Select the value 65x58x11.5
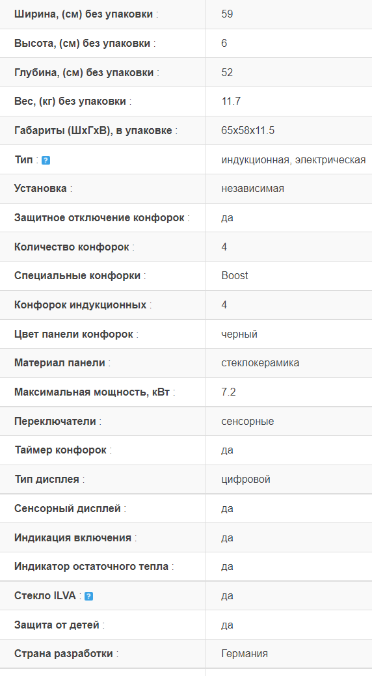Image resolution: width=372 pixels, height=676 pixels. pos(248,130)
